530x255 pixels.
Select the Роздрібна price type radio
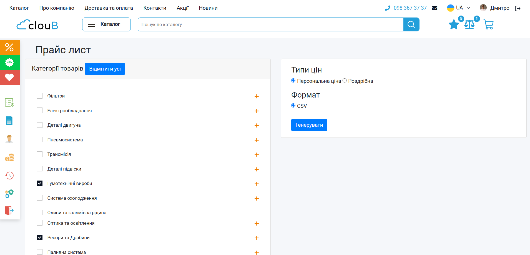tap(345, 81)
